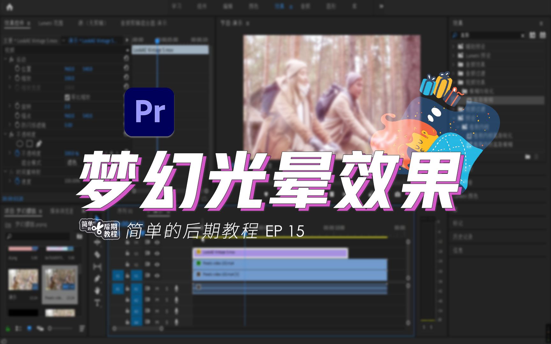
Task: Collapse the Time Remapping section
Action: (x=5, y=172)
